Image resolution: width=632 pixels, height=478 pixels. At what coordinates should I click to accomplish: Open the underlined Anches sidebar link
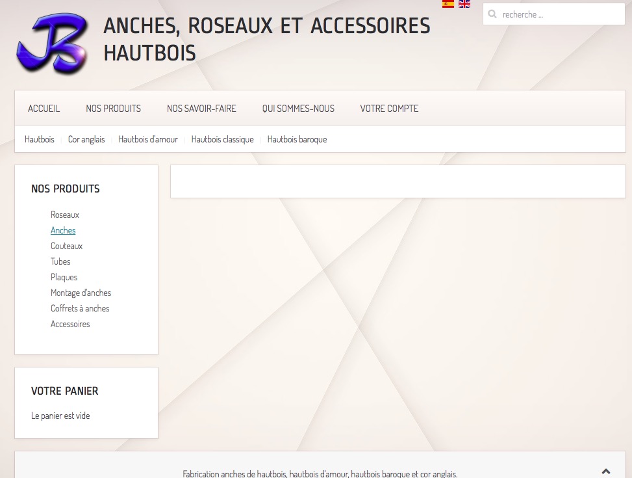pyautogui.click(x=63, y=230)
